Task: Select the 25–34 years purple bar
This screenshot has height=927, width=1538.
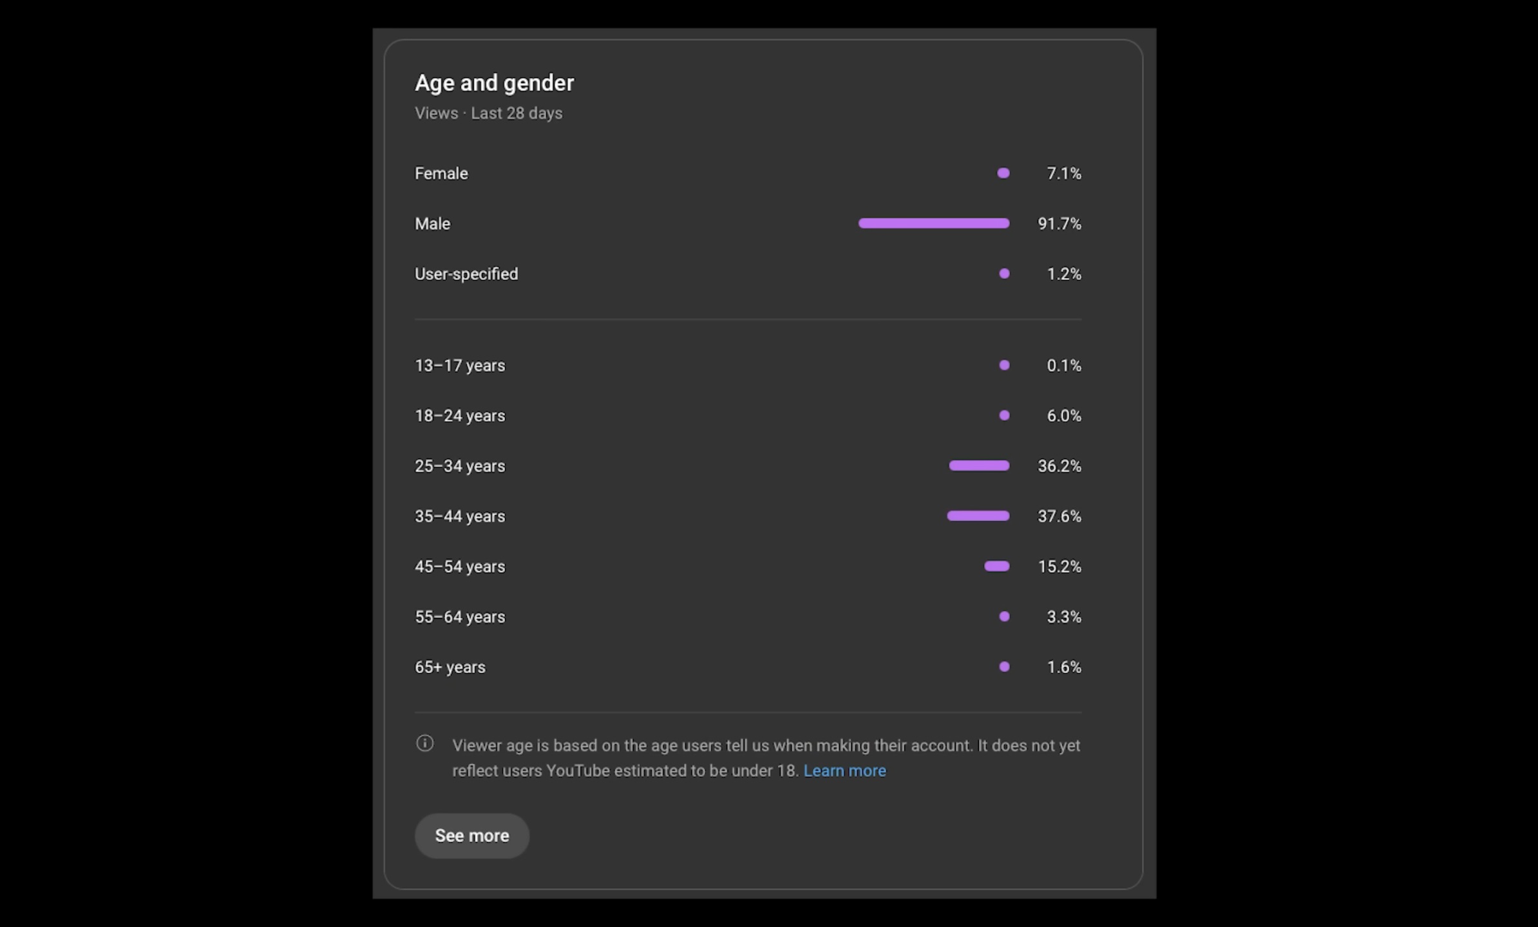Action: [x=979, y=465]
